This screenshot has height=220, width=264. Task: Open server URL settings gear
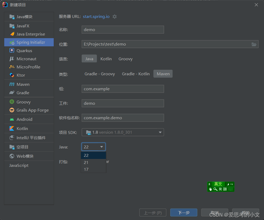point(115,17)
